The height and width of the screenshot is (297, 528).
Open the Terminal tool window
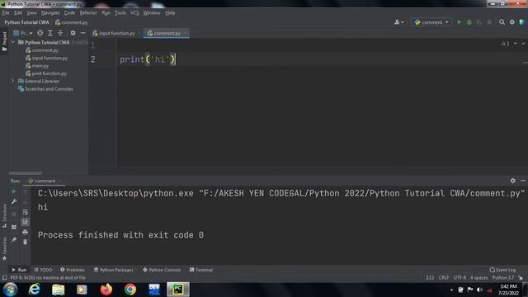(x=201, y=270)
